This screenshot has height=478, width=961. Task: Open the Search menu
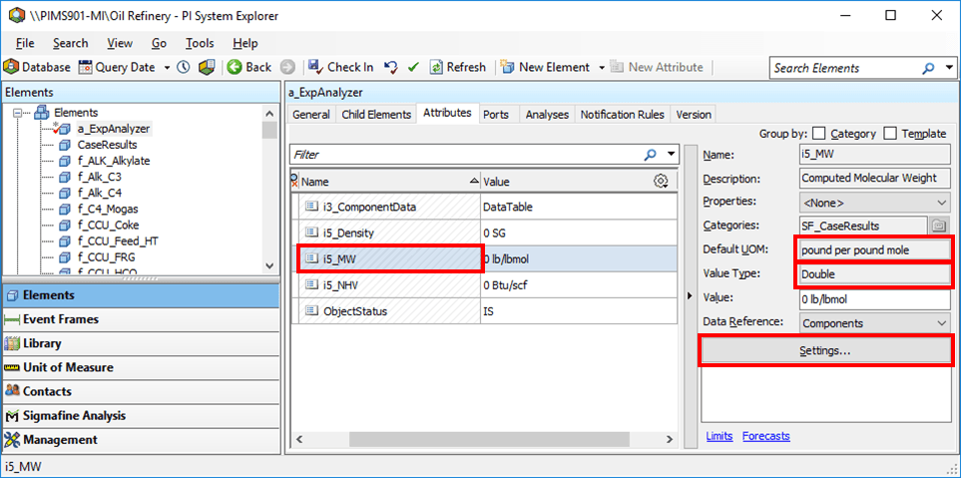(71, 44)
